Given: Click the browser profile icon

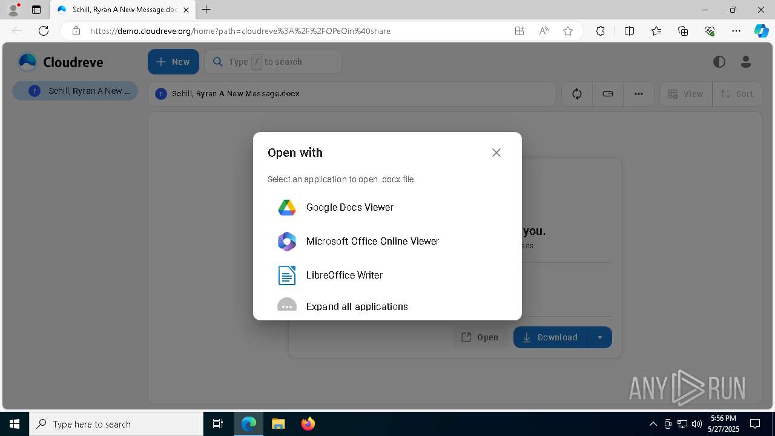Looking at the screenshot, I should (13, 10).
